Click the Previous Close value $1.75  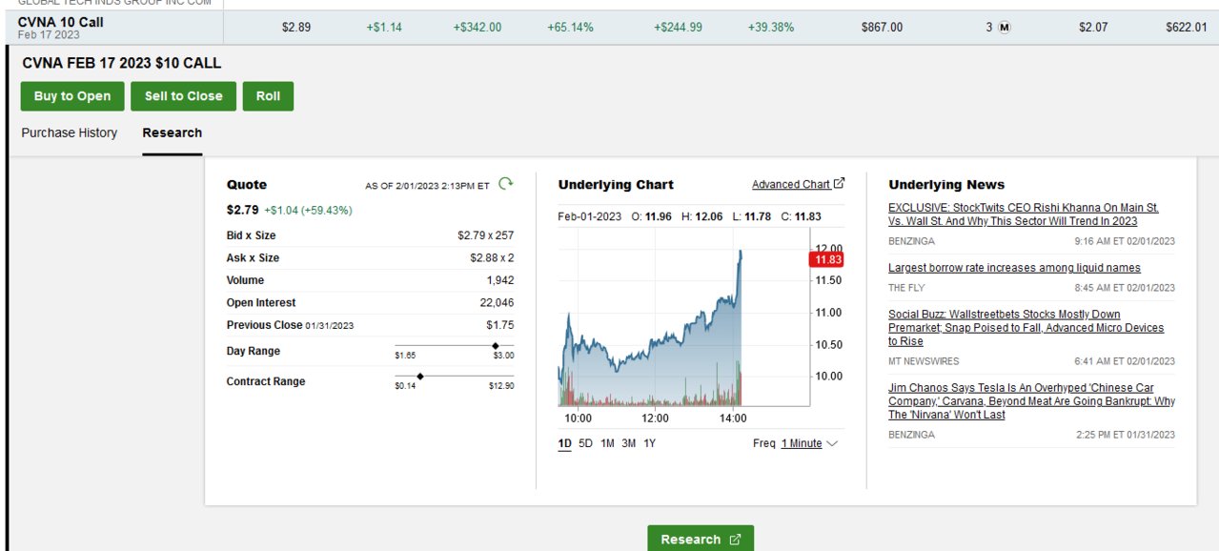pyautogui.click(x=499, y=325)
